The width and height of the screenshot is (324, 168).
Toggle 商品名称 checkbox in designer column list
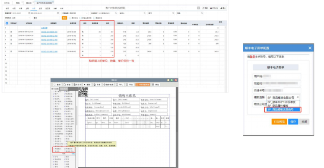pos(54,159)
